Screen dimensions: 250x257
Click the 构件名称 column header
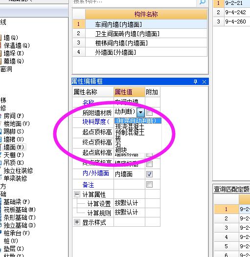point(146,14)
